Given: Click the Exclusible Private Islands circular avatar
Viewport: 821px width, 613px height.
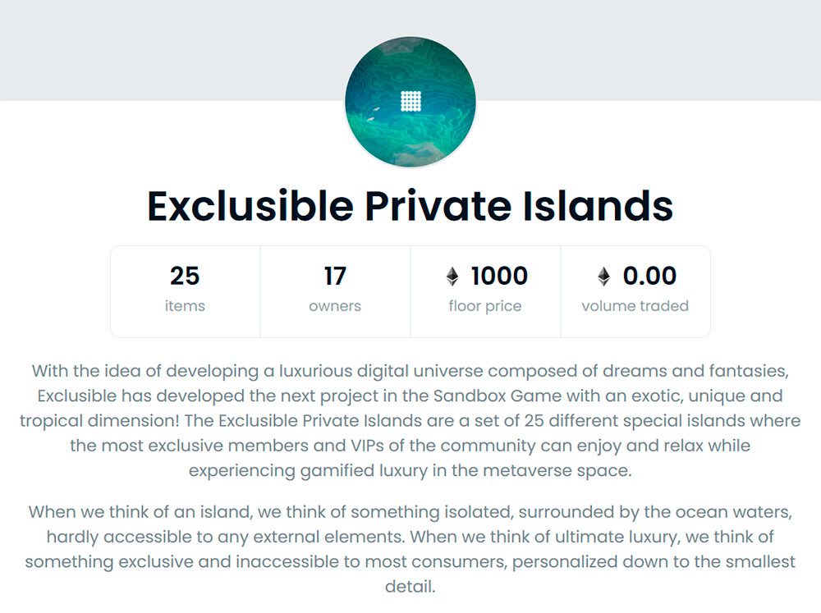Looking at the screenshot, I should click(x=410, y=102).
